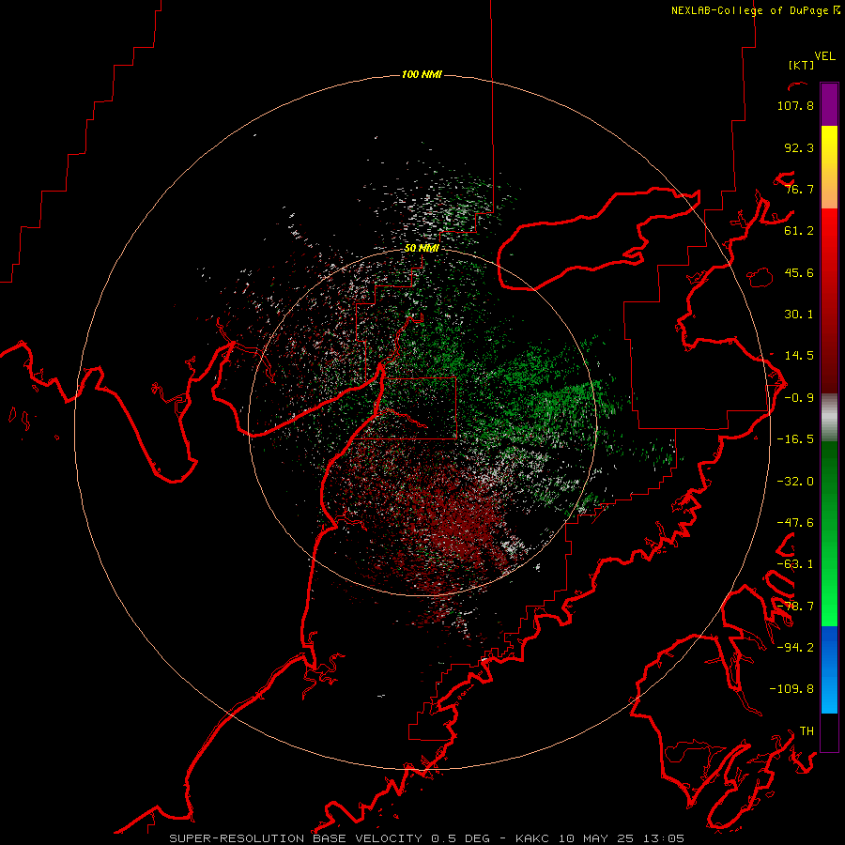Click the 76.7 velocity scale value

799,189
